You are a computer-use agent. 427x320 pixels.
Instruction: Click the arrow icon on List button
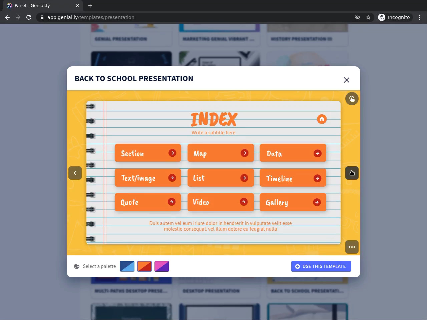coord(244,178)
